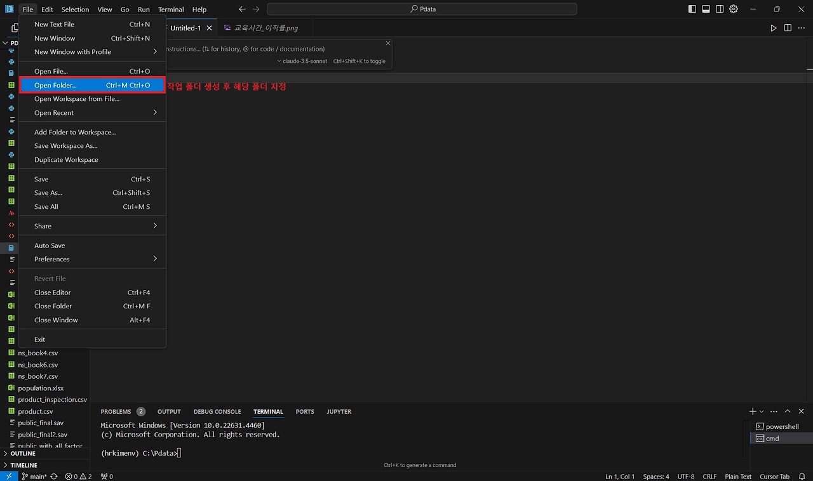Open the terminal profile launch dropdown
The width and height of the screenshot is (813, 481).
[762, 411]
